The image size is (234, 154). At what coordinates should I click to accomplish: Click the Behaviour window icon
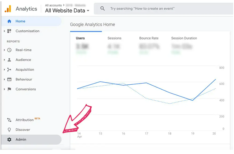tap(9, 79)
